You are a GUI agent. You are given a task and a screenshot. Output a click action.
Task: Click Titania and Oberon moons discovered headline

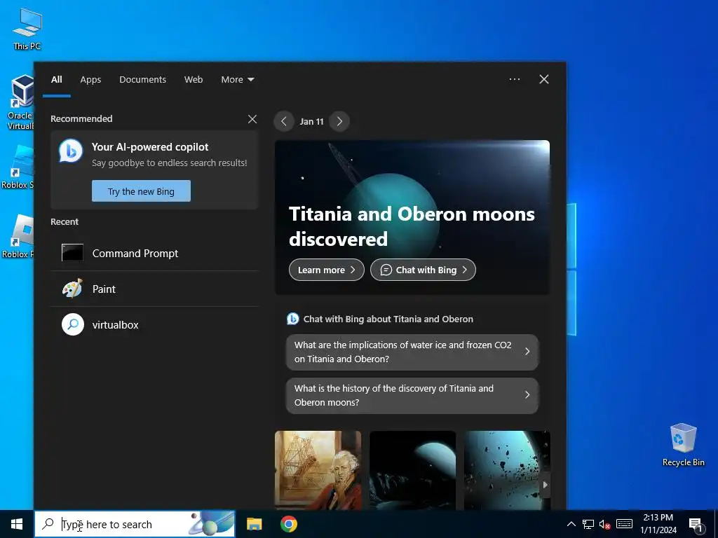point(412,226)
